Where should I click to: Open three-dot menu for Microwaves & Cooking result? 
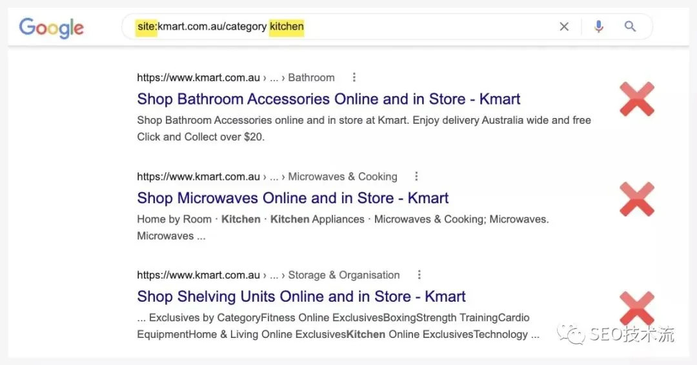click(416, 176)
